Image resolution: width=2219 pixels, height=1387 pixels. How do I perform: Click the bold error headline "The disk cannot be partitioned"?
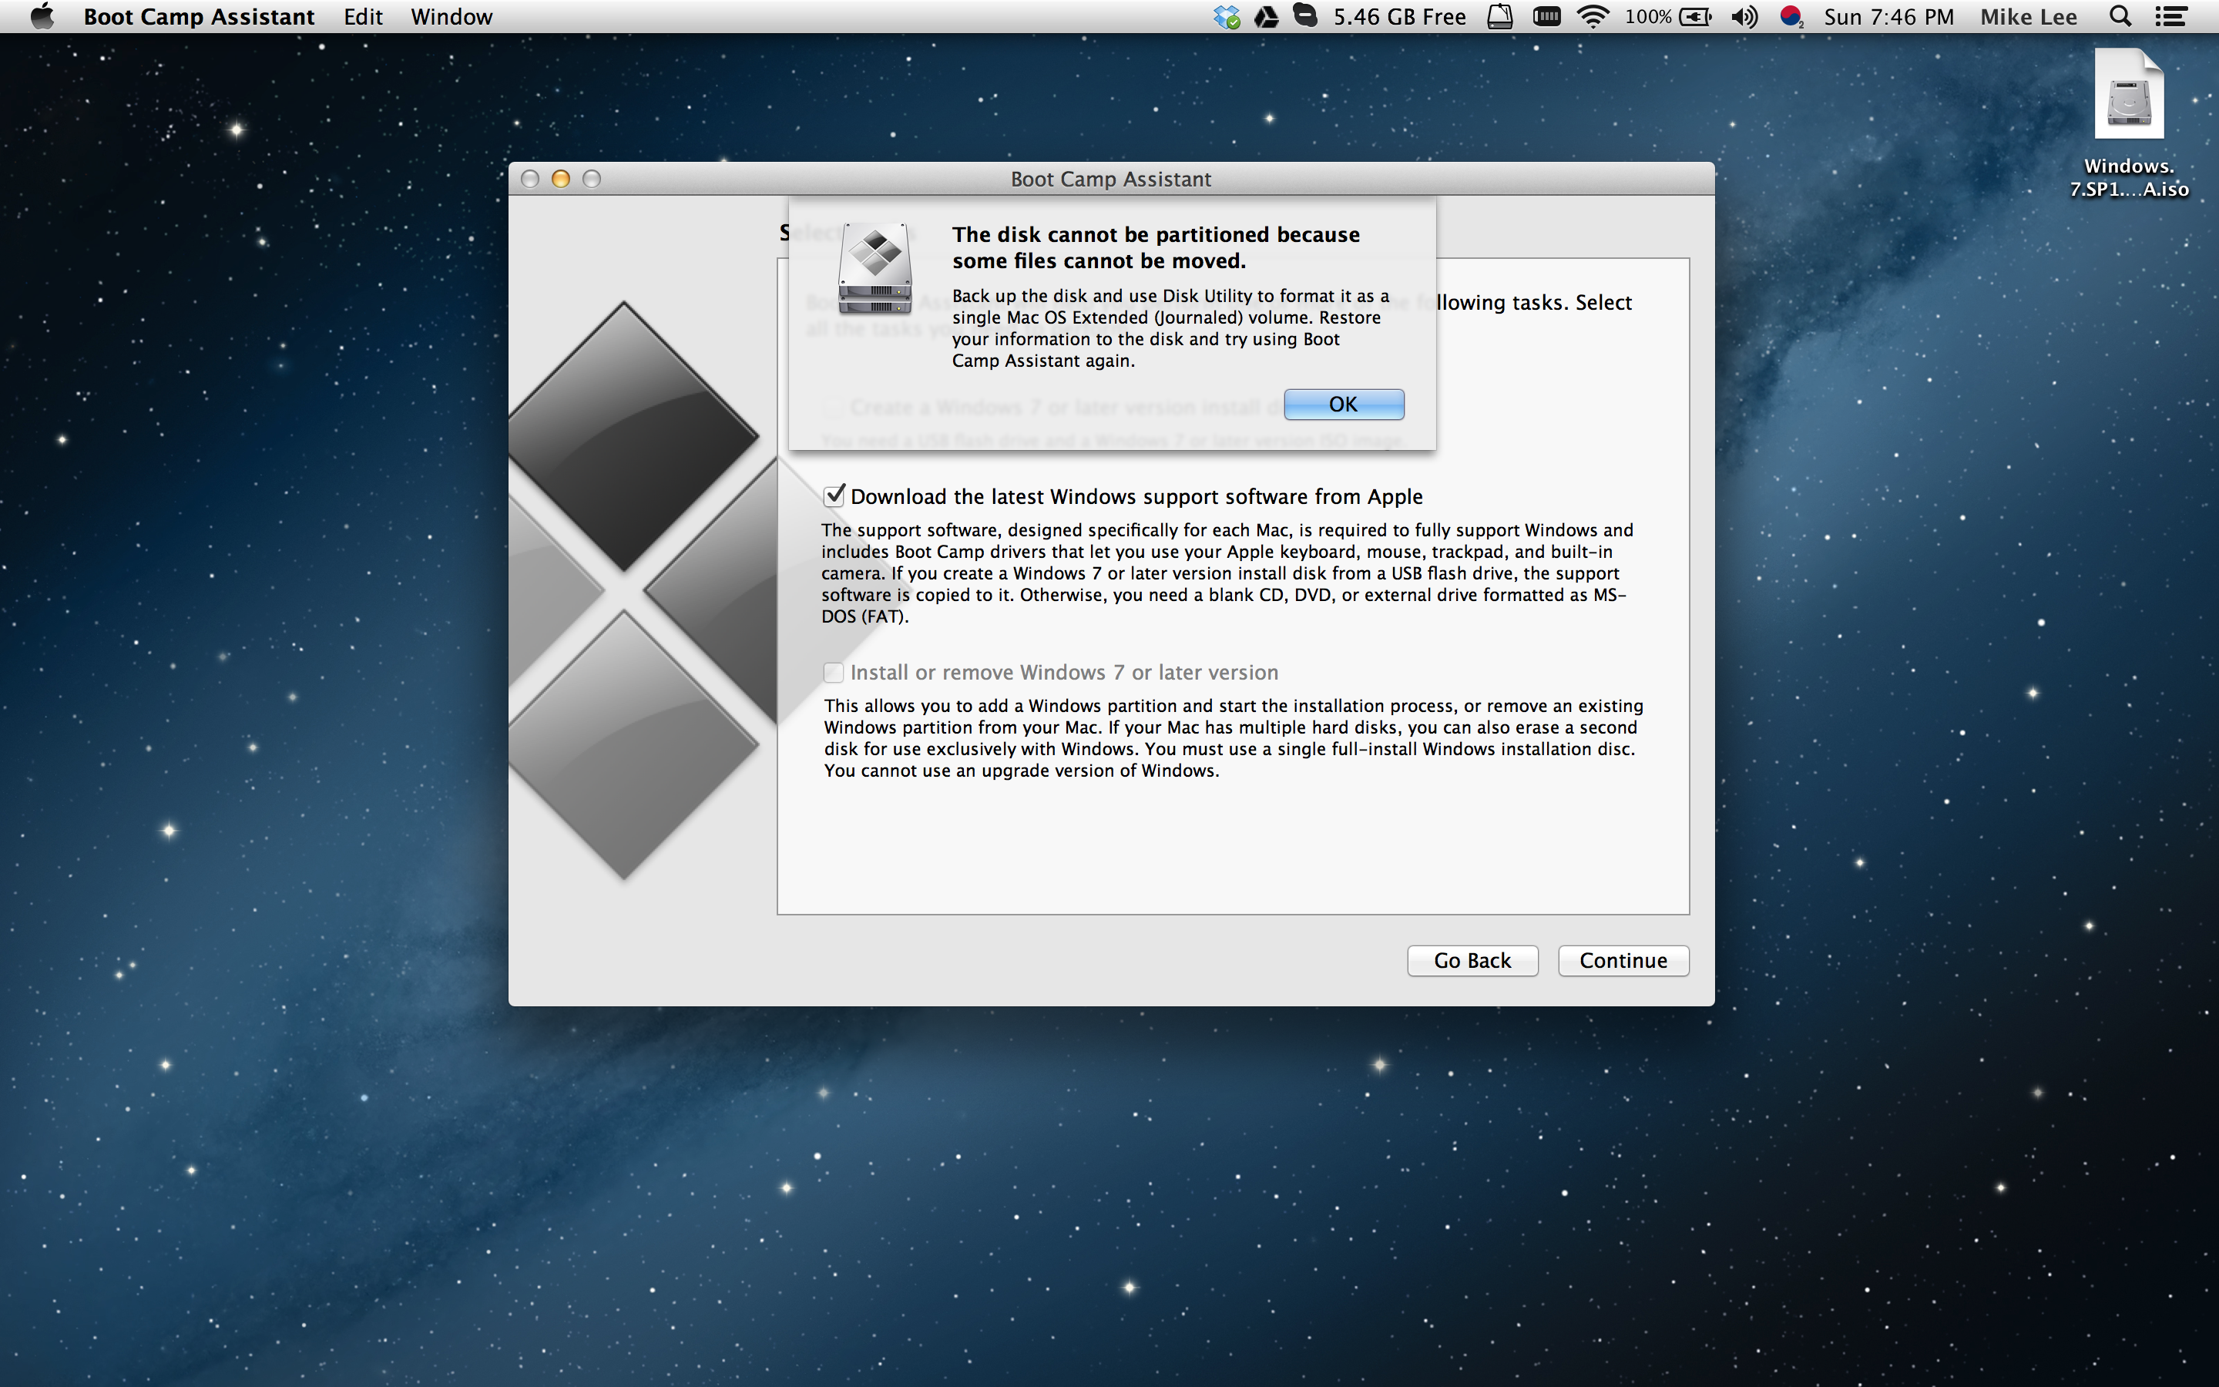pos(1156,247)
